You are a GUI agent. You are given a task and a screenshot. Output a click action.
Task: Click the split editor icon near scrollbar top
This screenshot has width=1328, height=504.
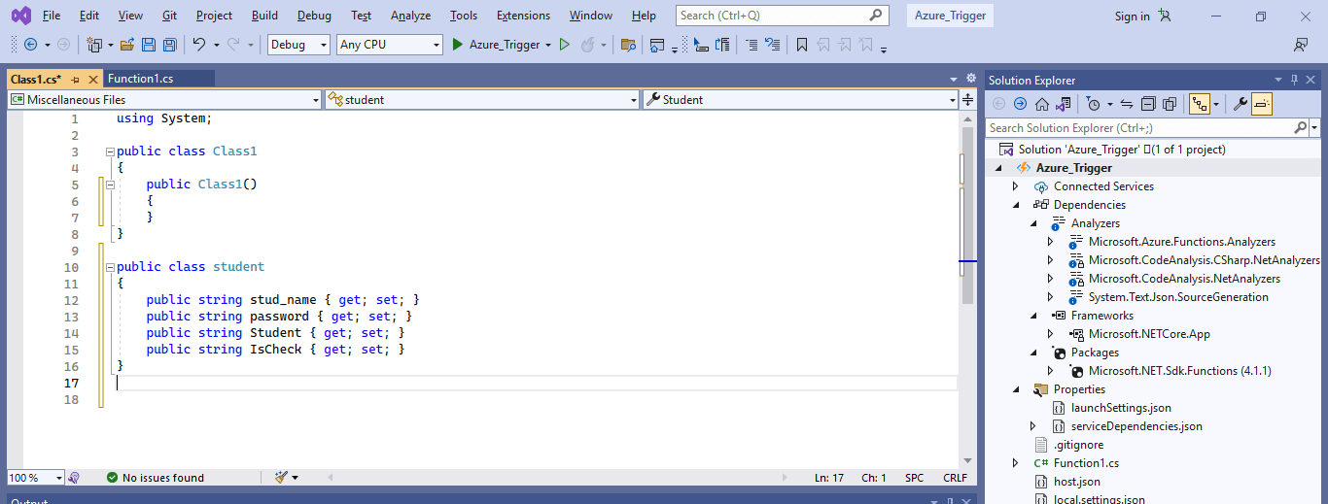[967, 99]
